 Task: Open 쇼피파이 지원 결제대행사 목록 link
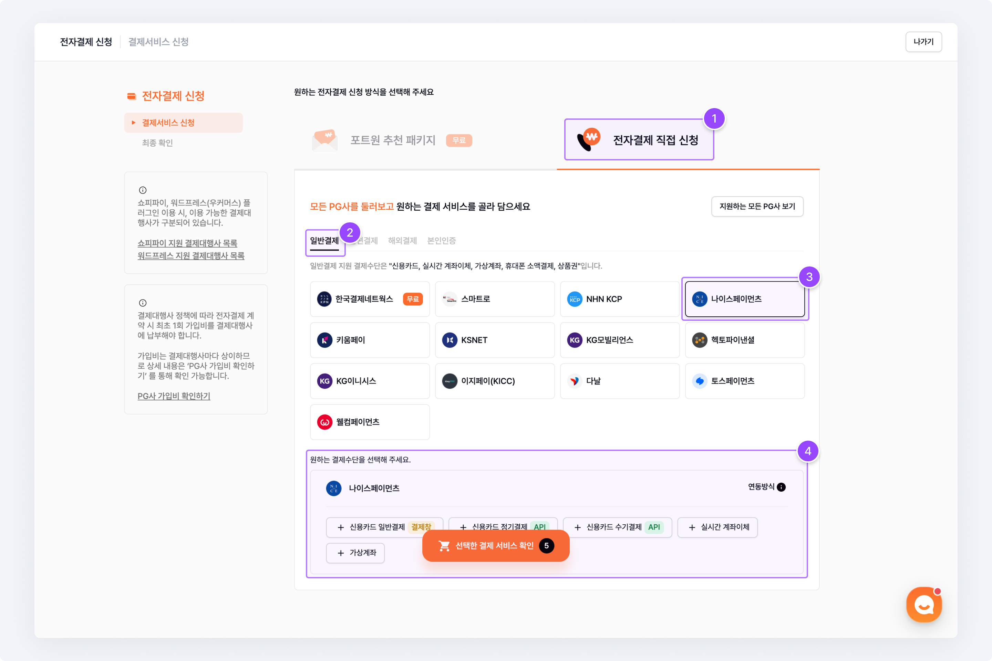pos(187,243)
